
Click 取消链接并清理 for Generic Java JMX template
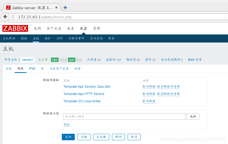coord(168,87)
